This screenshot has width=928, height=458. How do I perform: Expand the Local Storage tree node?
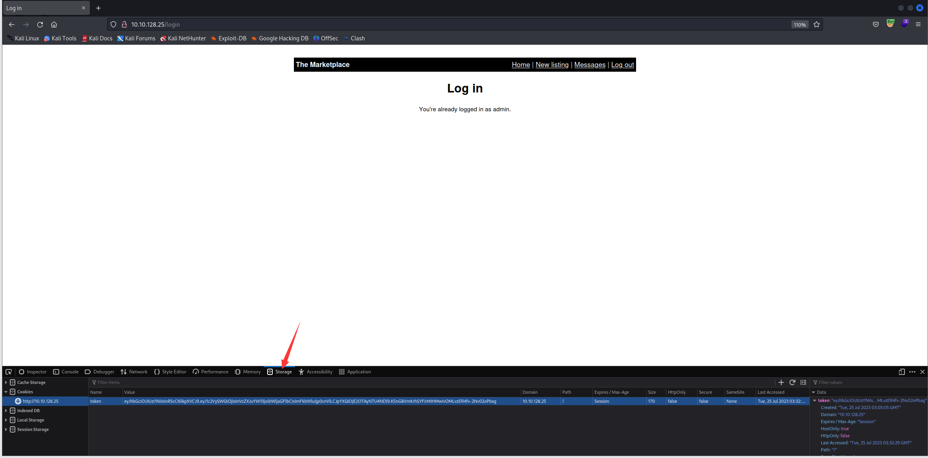click(6, 420)
